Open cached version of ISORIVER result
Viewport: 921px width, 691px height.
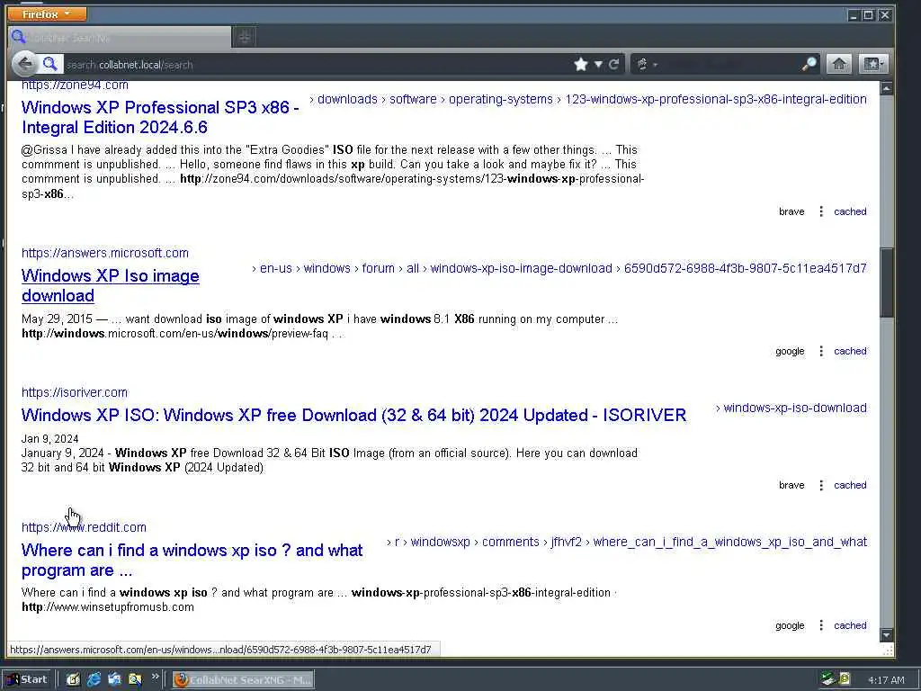pos(850,485)
